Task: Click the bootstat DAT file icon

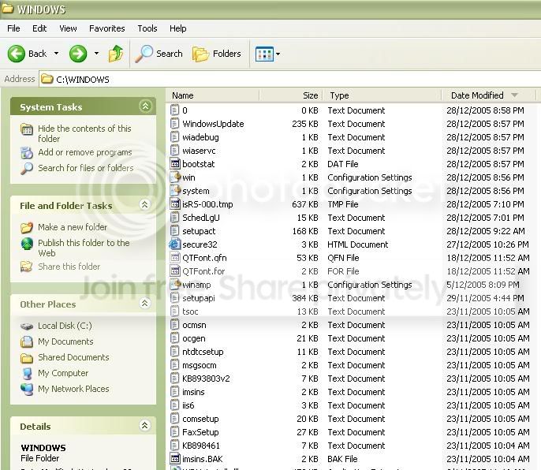Action: (175, 164)
